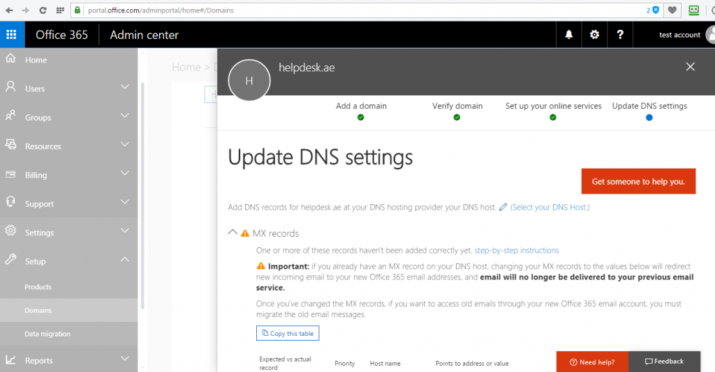Open the Office 365 app launcher grid

click(x=12, y=35)
